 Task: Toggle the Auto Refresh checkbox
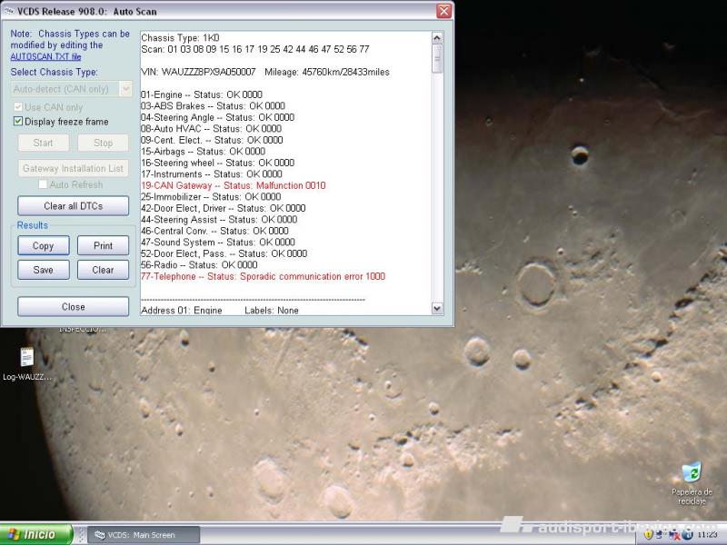[x=43, y=184]
